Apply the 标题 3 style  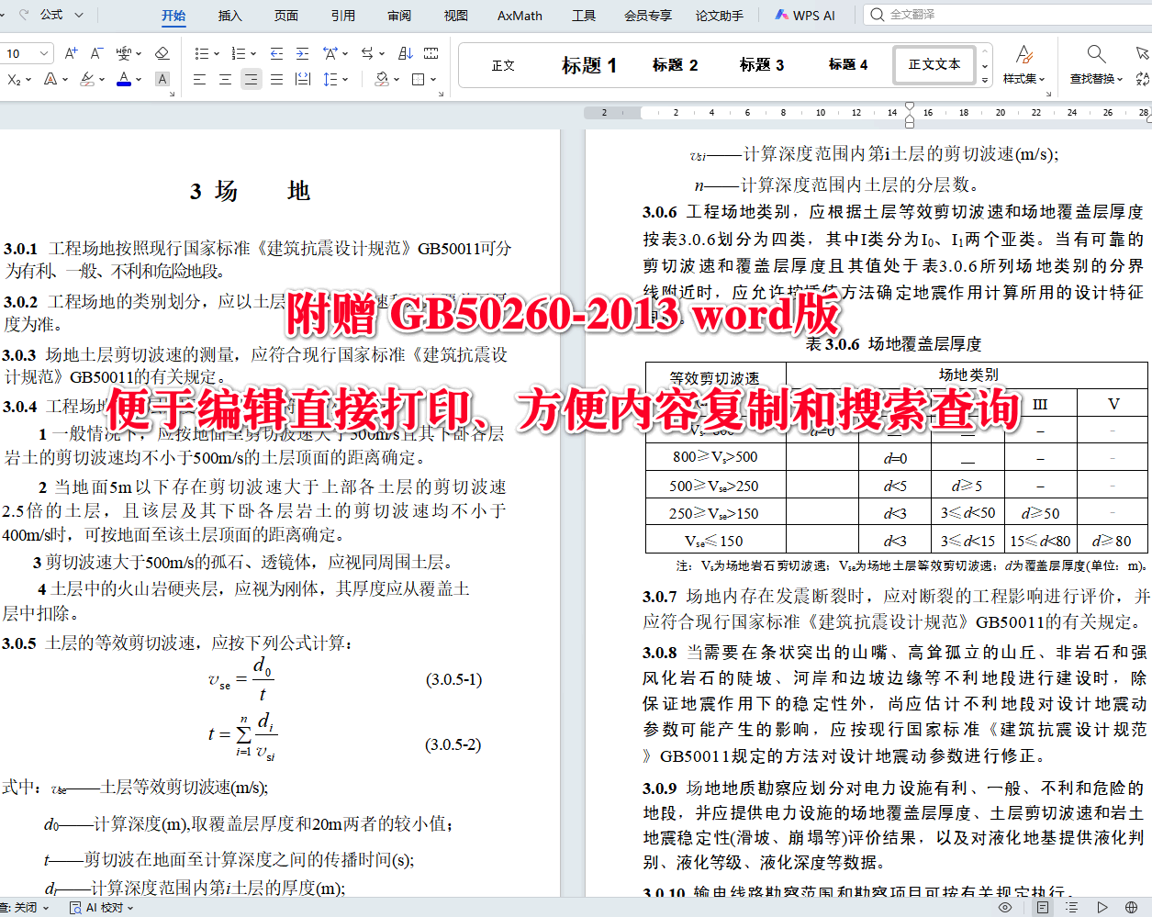click(762, 65)
